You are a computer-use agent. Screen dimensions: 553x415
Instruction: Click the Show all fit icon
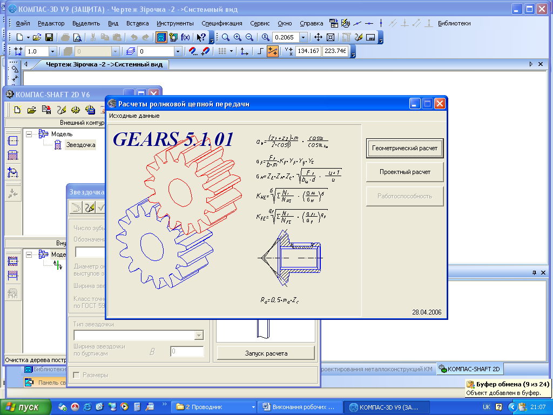331,37
